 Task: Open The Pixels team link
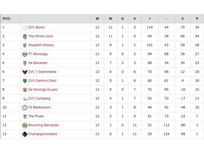36,116
